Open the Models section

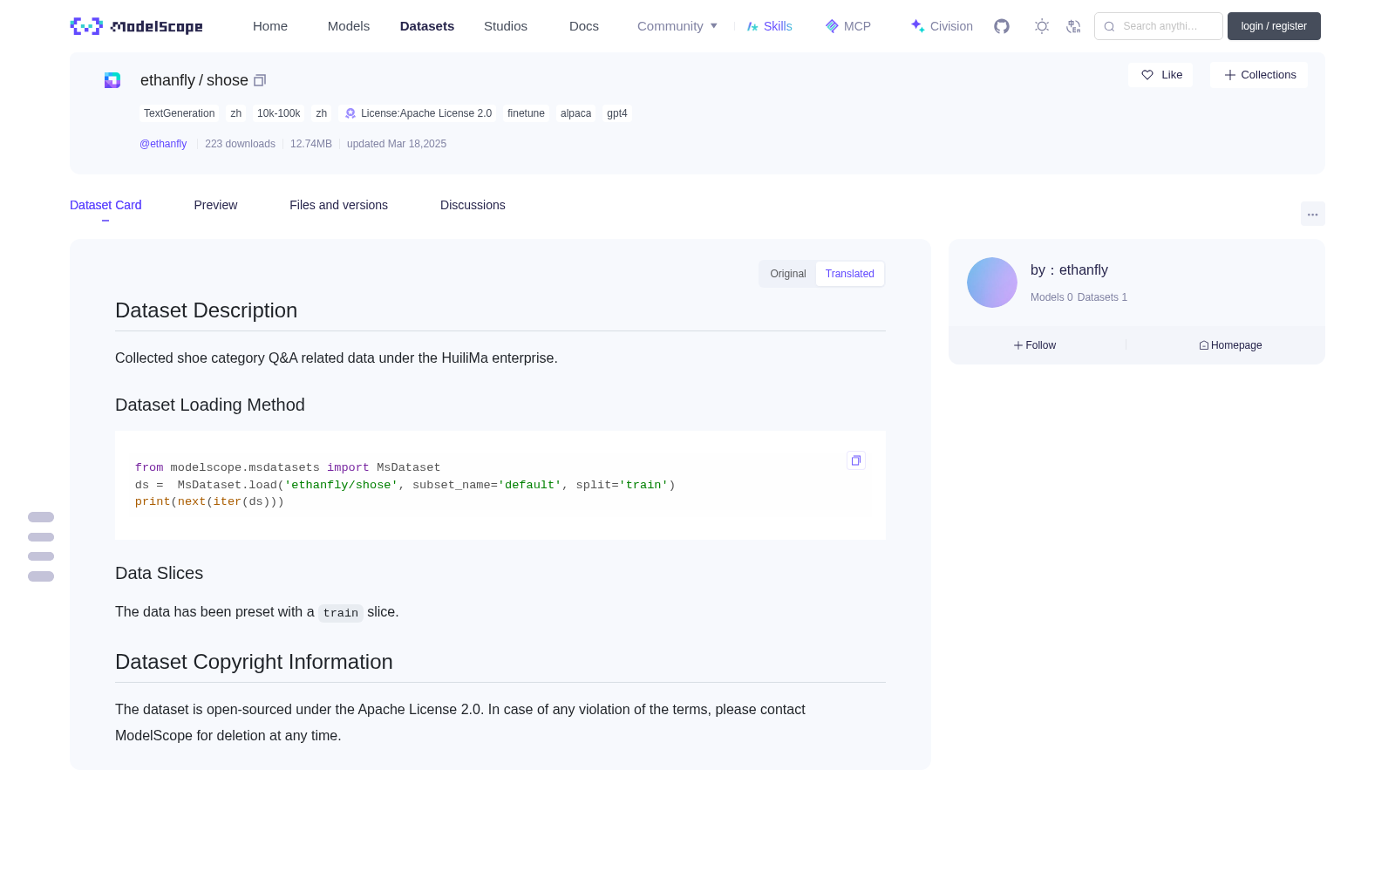pos(349,26)
